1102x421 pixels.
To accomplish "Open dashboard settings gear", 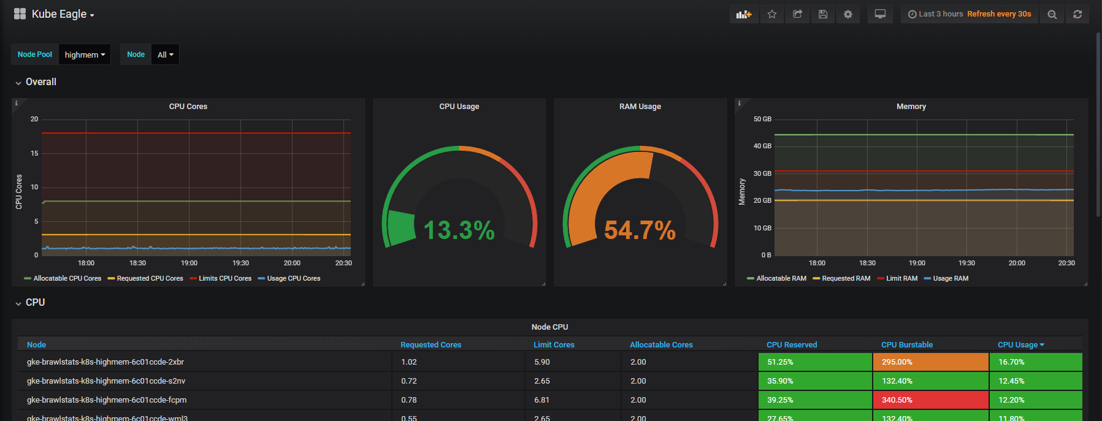I will point(848,14).
